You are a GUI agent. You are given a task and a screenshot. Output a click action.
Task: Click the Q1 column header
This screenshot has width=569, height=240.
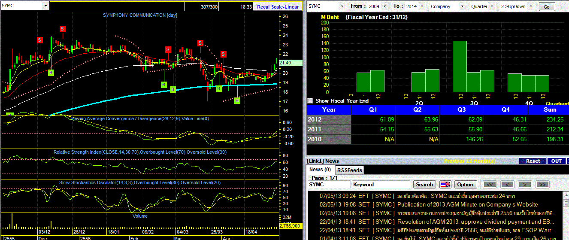373,109
